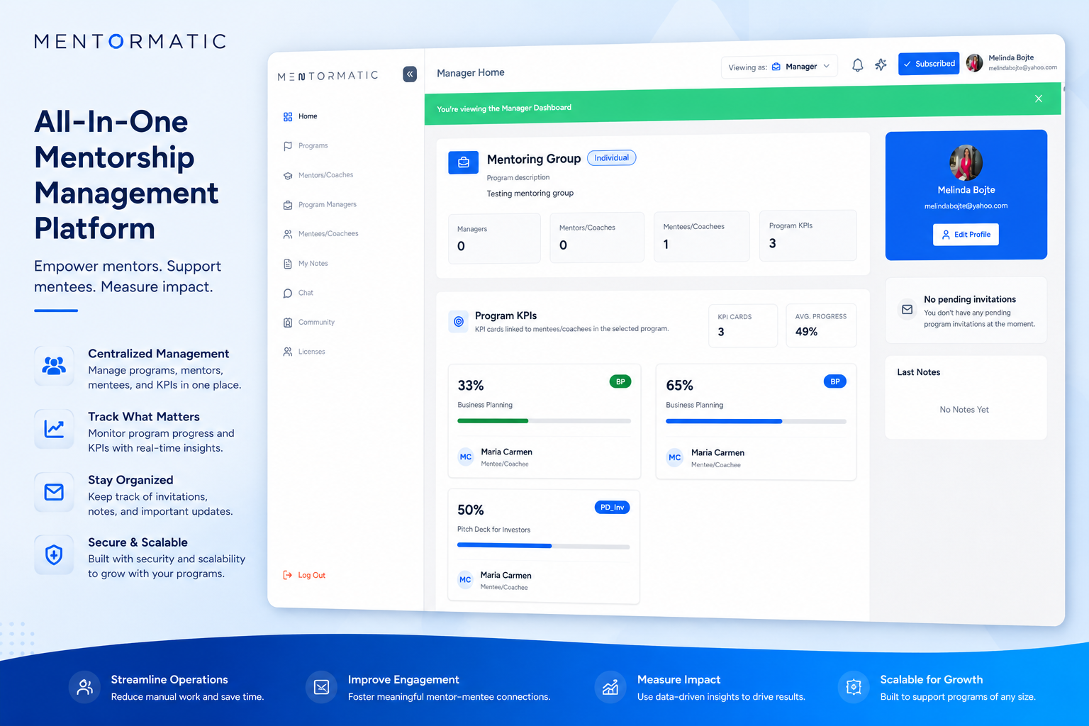Click the Edit Profile button
This screenshot has width=1089, height=726.
click(966, 235)
